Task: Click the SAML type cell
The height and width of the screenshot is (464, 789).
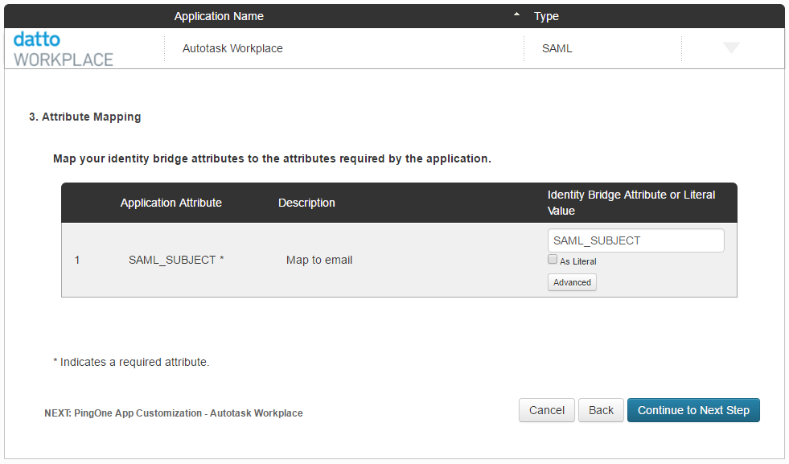Action: pyautogui.click(x=557, y=48)
